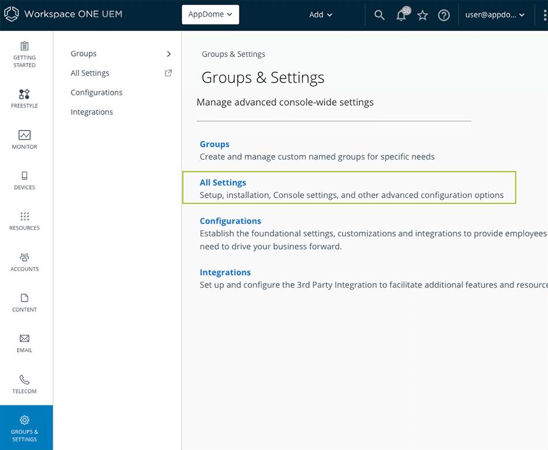Expand Groups submenu in the side panel
The image size is (548, 450).
(x=168, y=54)
